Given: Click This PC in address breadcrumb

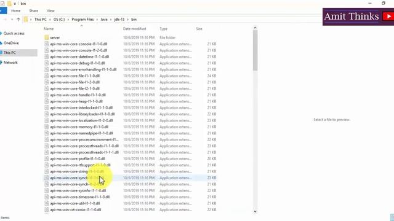Looking at the screenshot, I should coord(41,19).
